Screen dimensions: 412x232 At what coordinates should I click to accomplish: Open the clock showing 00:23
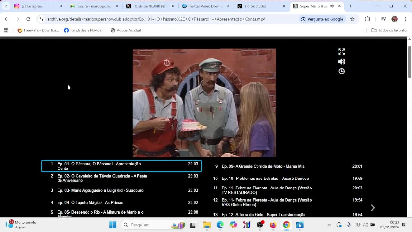coord(389,225)
